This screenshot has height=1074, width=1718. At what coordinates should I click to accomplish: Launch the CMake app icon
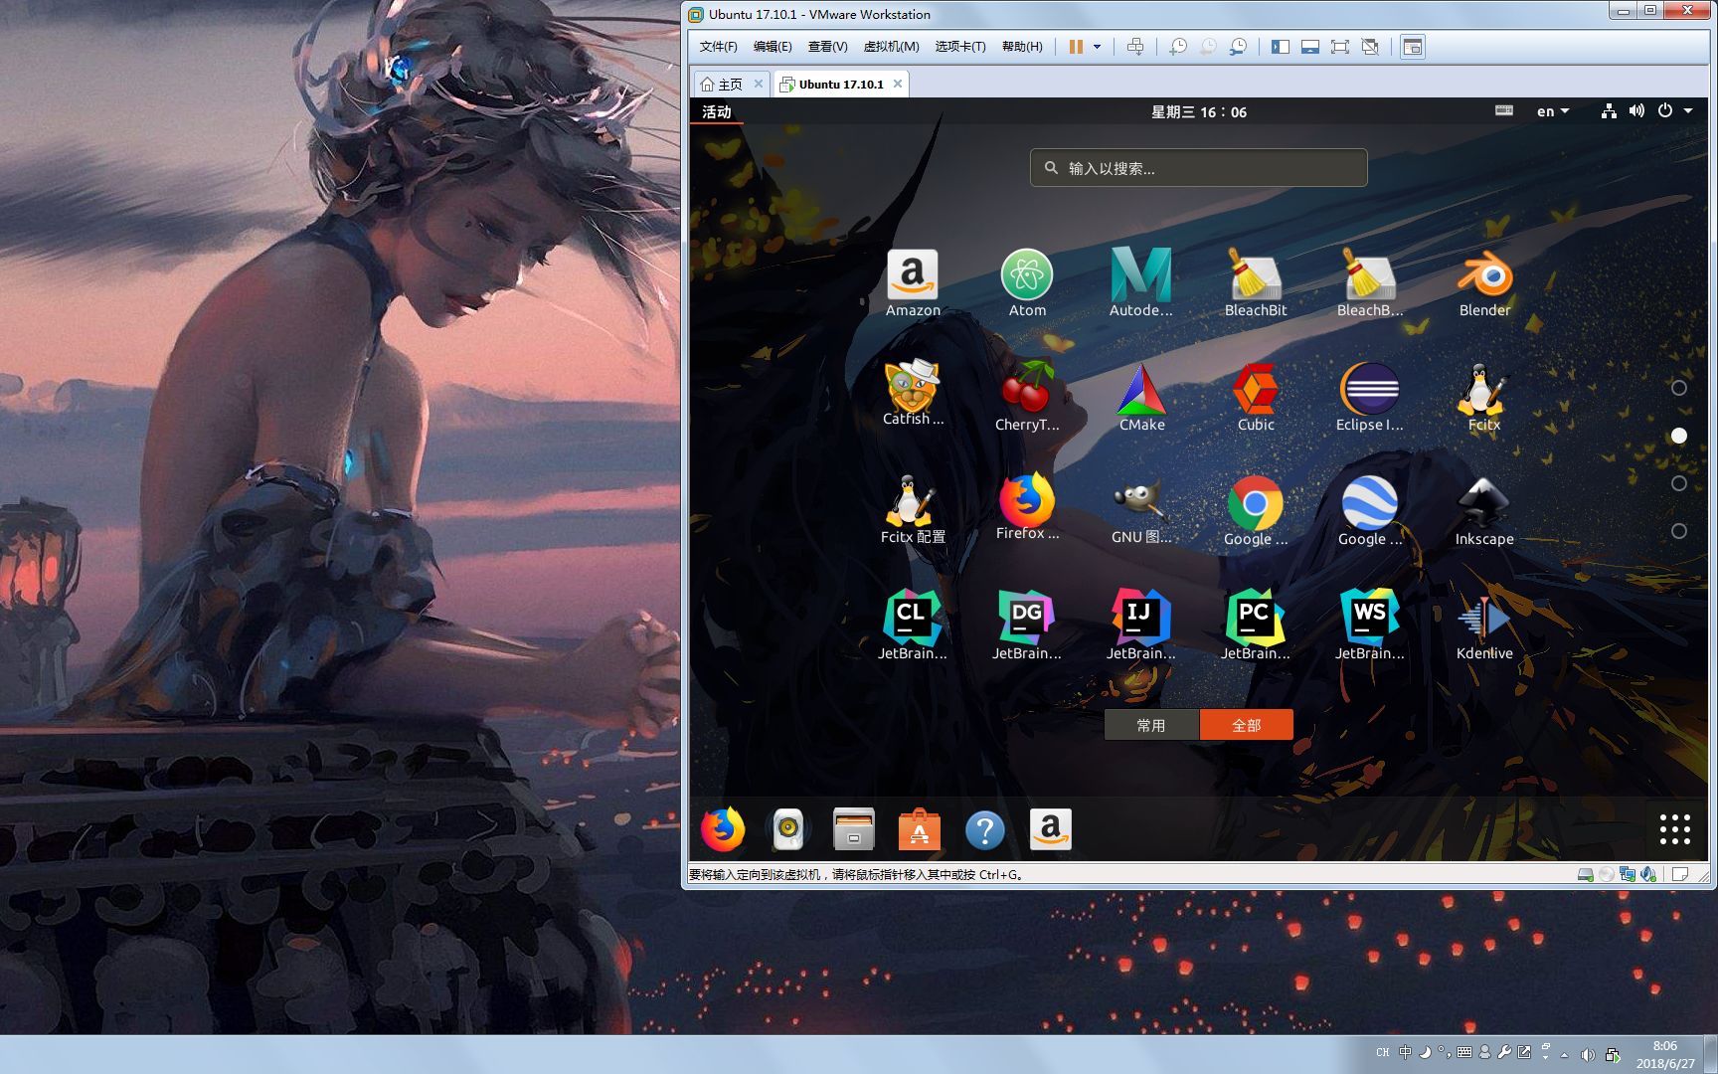coord(1141,390)
